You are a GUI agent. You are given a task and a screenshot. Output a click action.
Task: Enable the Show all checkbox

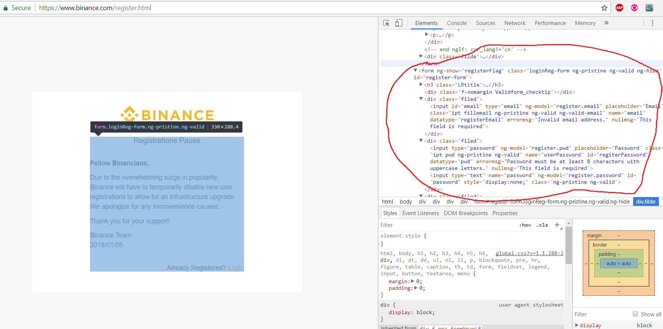pyautogui.click(x=635, y=314)
